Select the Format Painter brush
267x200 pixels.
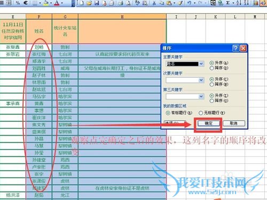coord(180,3)
